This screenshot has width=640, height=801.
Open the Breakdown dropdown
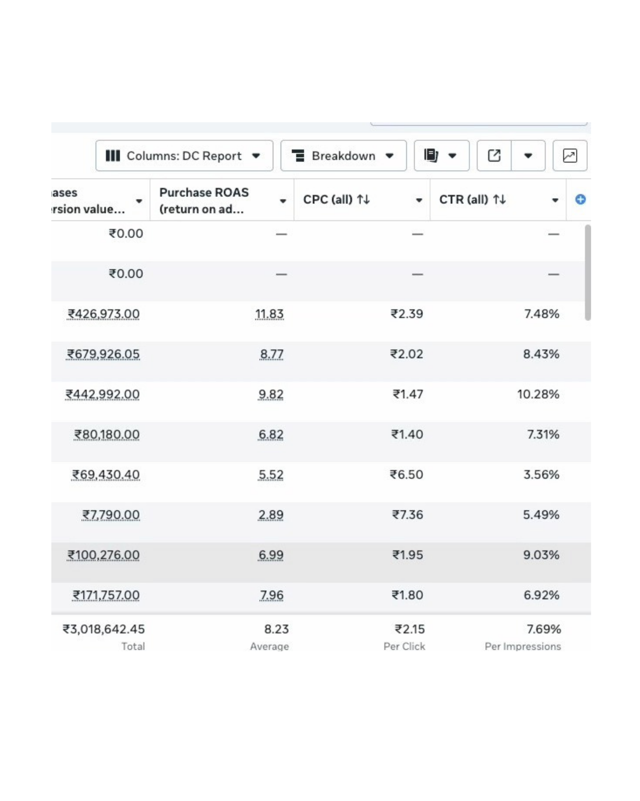343,156
